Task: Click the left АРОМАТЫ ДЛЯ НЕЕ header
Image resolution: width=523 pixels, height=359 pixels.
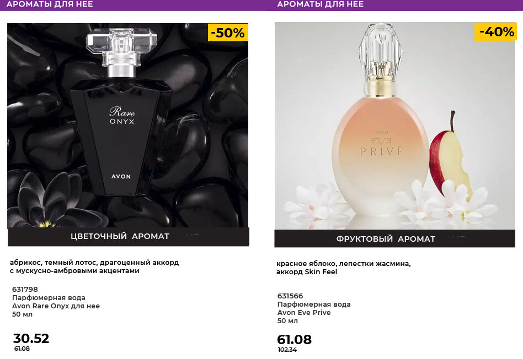Action: (x=50, y=4)
